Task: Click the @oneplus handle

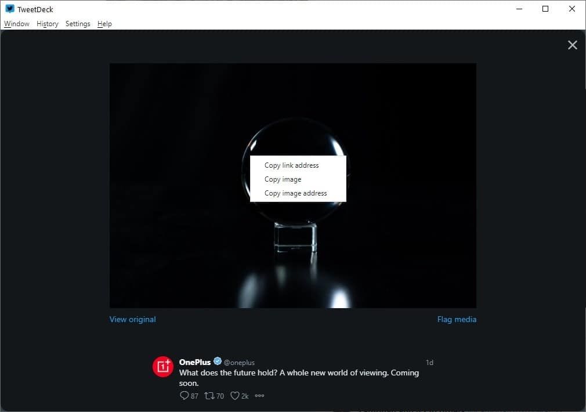Action: [239, 363]
